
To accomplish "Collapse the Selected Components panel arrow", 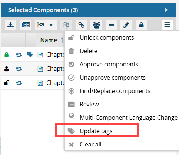I will [166, 10].
